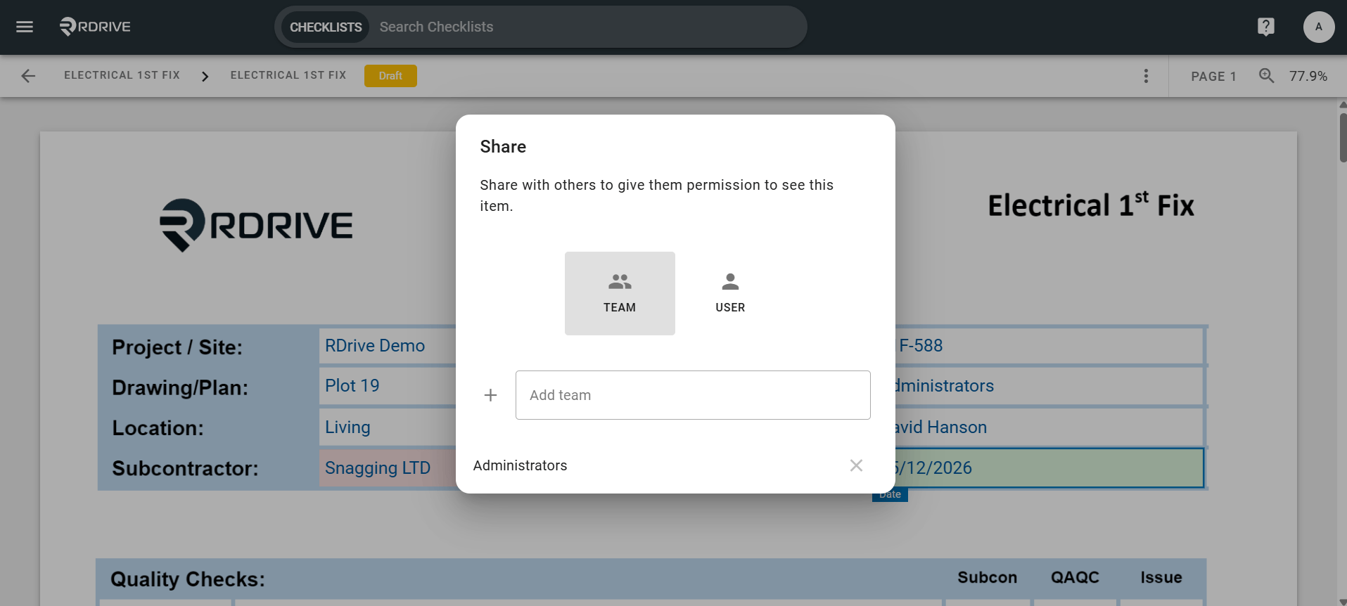Click the F-588 field
1347x606 pixels.
tap(1049, 345)
